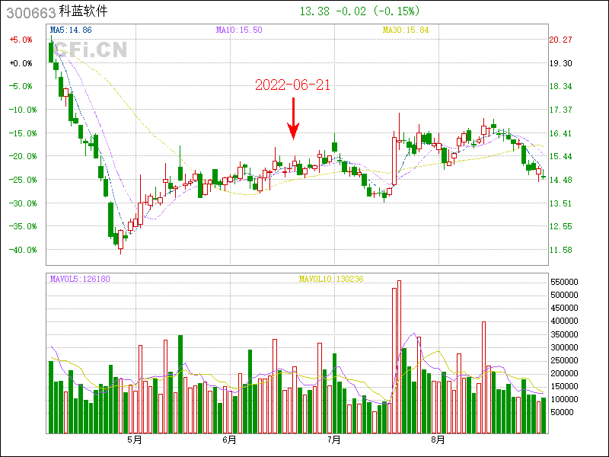609x457 pixels.
Task: Select the 5月 month label on time axis
Action: point(135,440)
